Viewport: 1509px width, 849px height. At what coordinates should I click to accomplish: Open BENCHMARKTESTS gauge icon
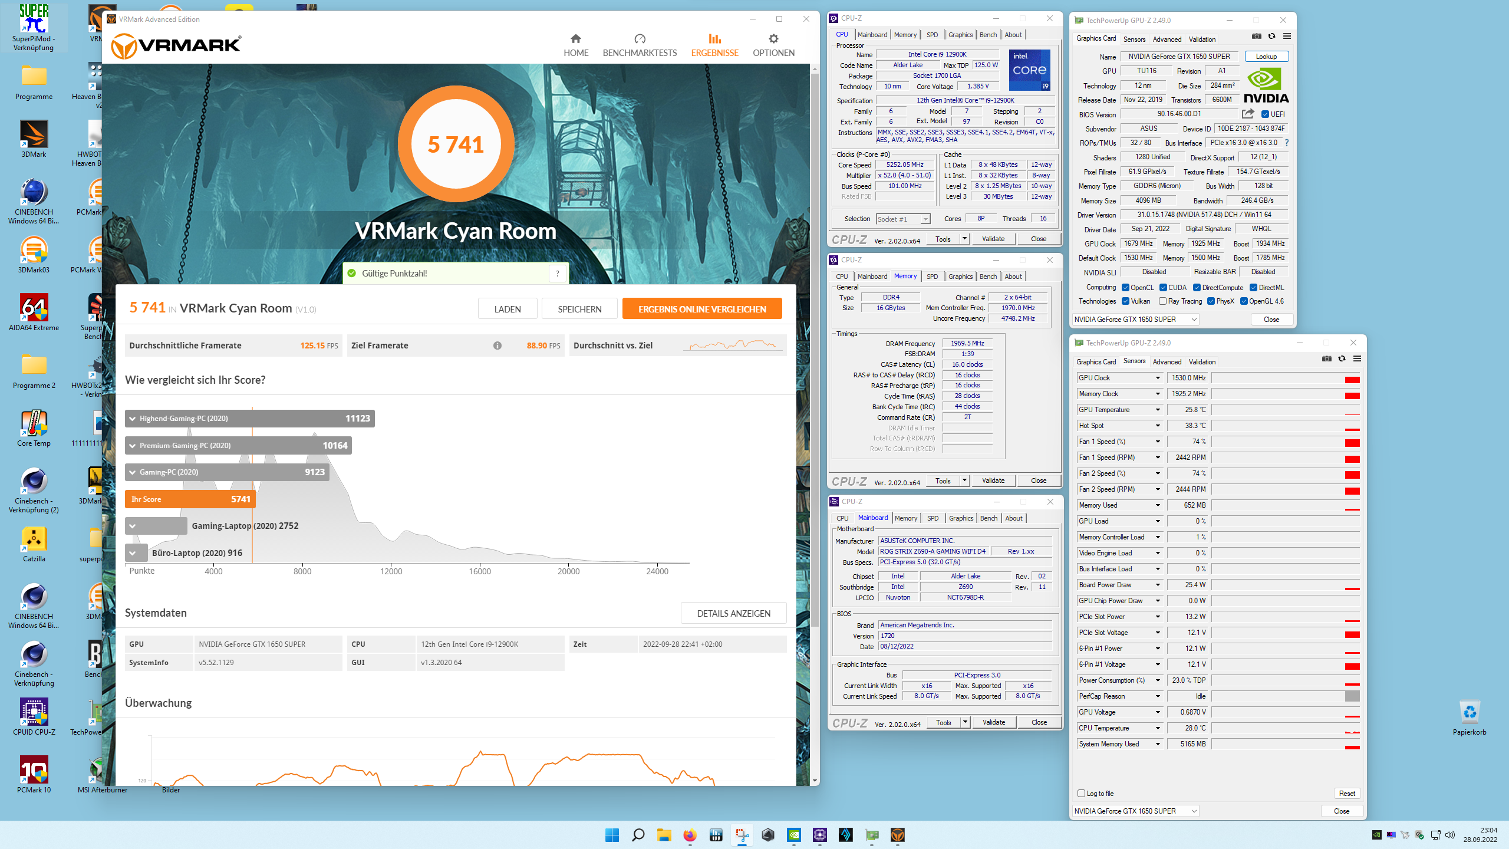tap(640, 39)
